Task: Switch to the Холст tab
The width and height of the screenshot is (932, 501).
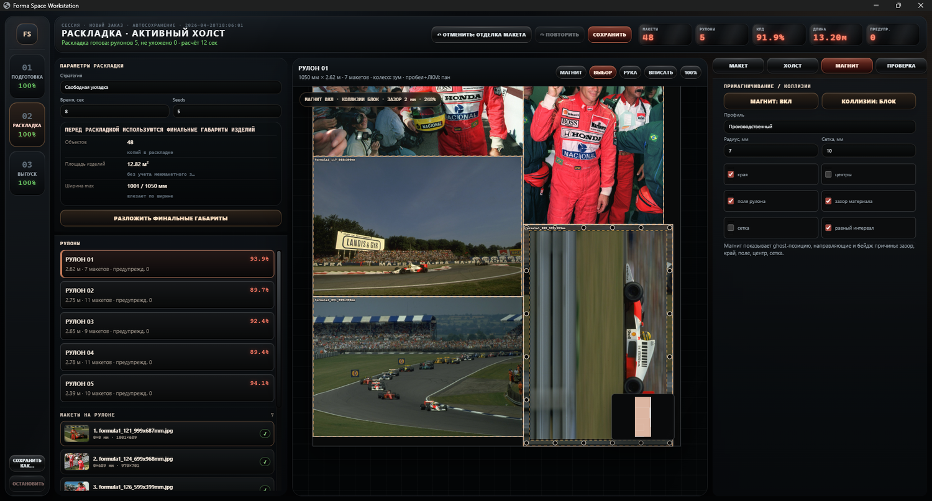Action: [x=792, y=66]
